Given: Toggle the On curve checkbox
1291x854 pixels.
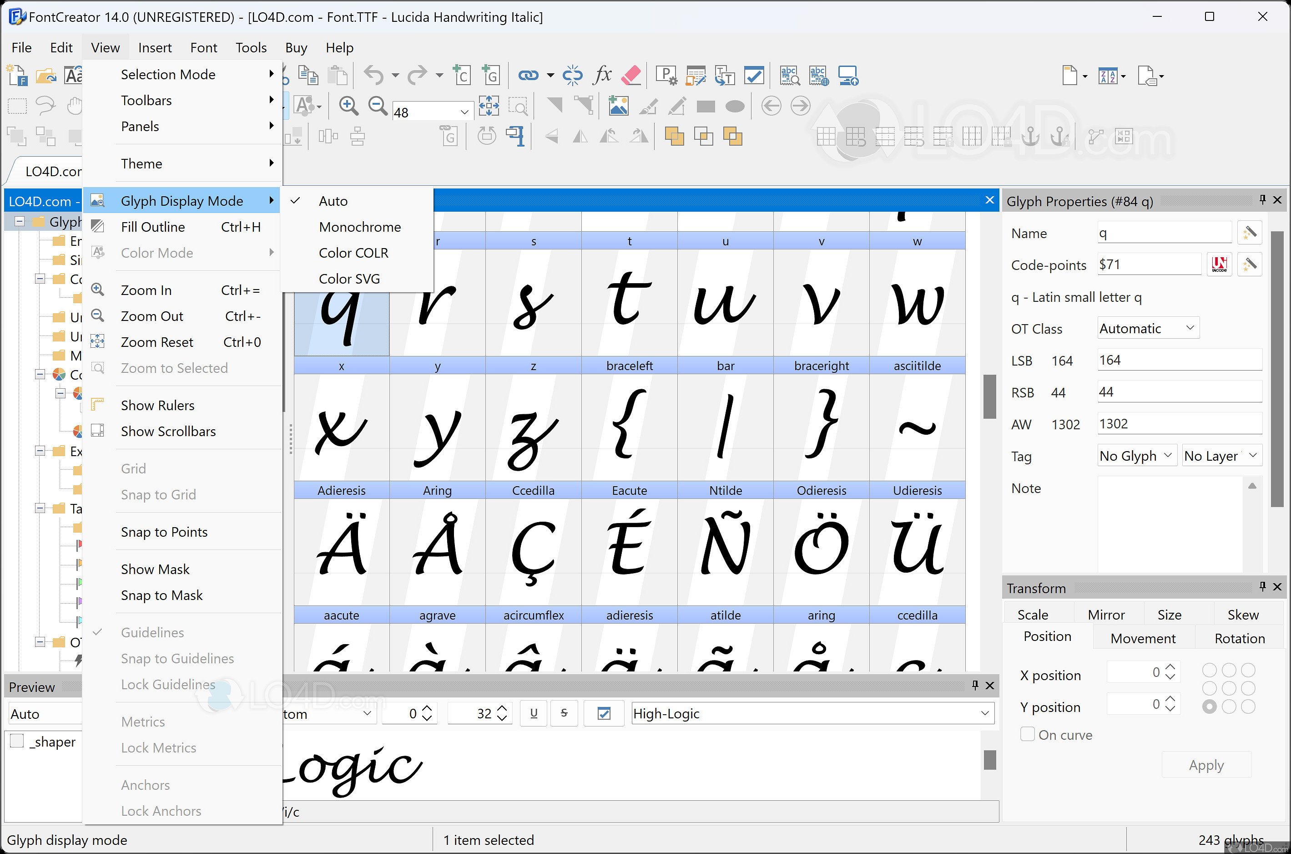Looking at the screenshot, I should (1028, 734).
